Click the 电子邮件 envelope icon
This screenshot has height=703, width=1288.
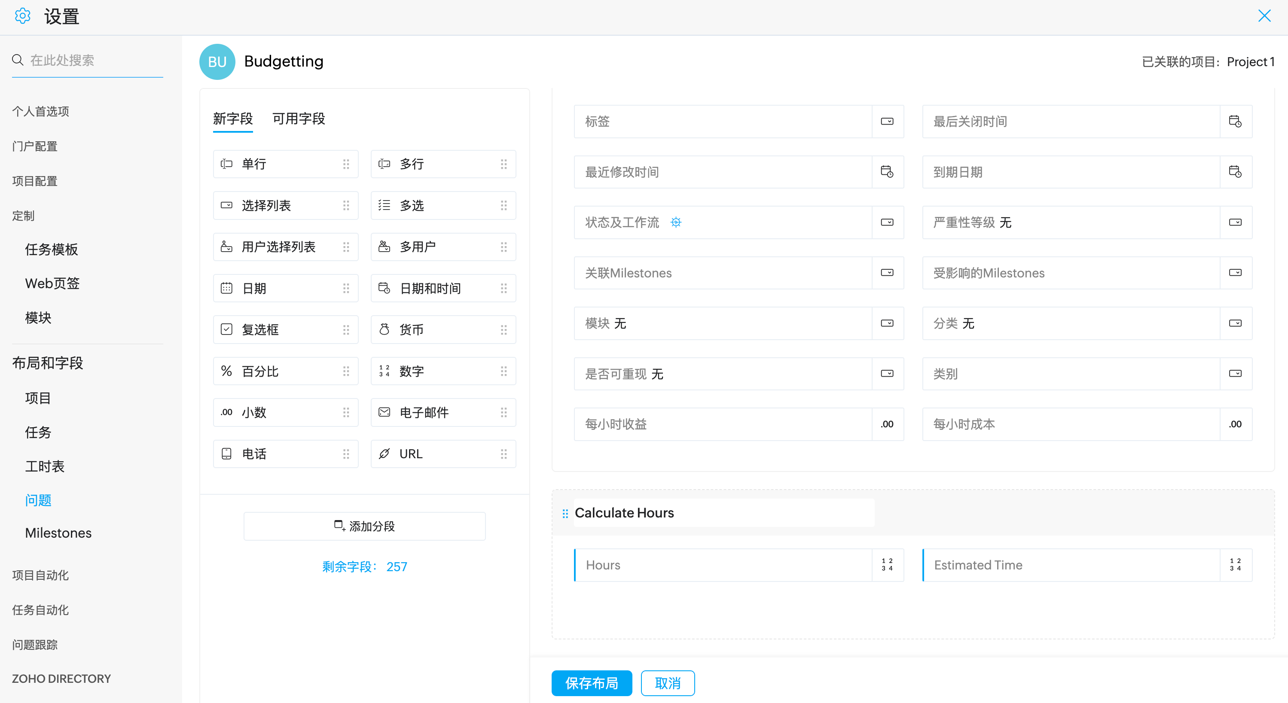pos(384,412)
